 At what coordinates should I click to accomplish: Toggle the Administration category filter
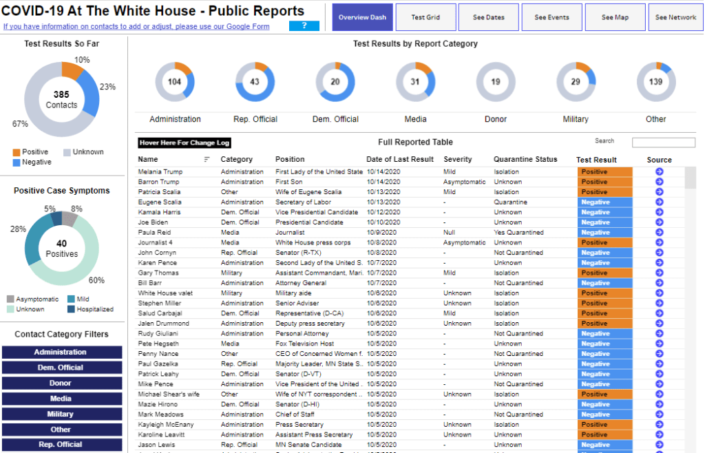61,352
